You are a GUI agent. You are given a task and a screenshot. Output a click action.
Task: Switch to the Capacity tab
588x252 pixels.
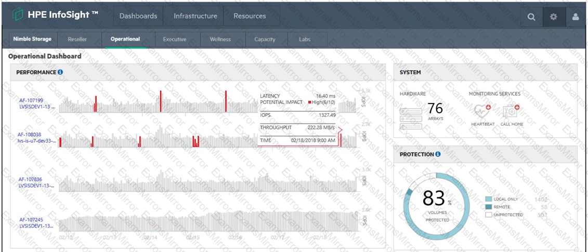265,39
